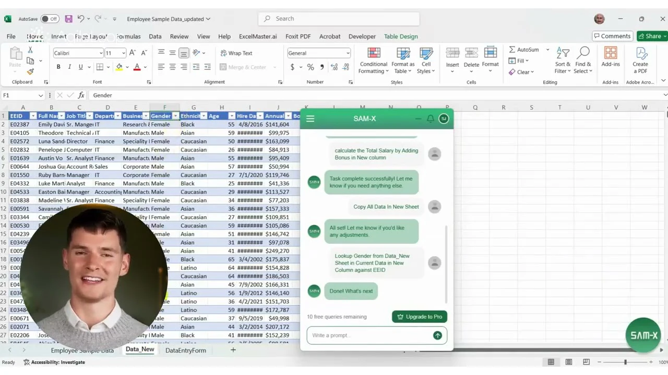Viewport: 668px width, 375px height.
Task: Open Find & Select menu
Action: click(x=583, y=61)
